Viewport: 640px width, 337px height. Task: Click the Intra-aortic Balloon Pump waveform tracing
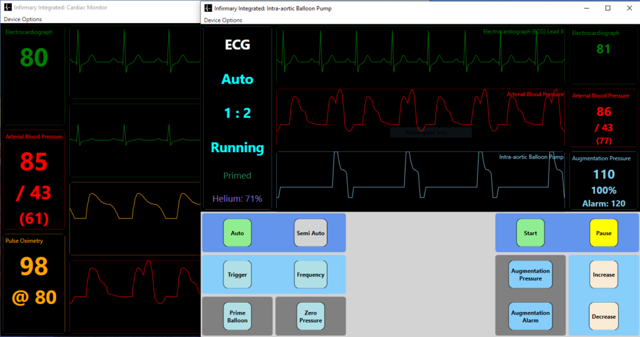click(421, 181)
